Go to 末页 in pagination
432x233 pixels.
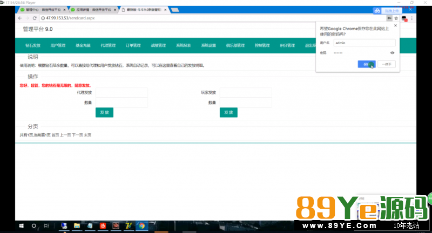(87, 135)
